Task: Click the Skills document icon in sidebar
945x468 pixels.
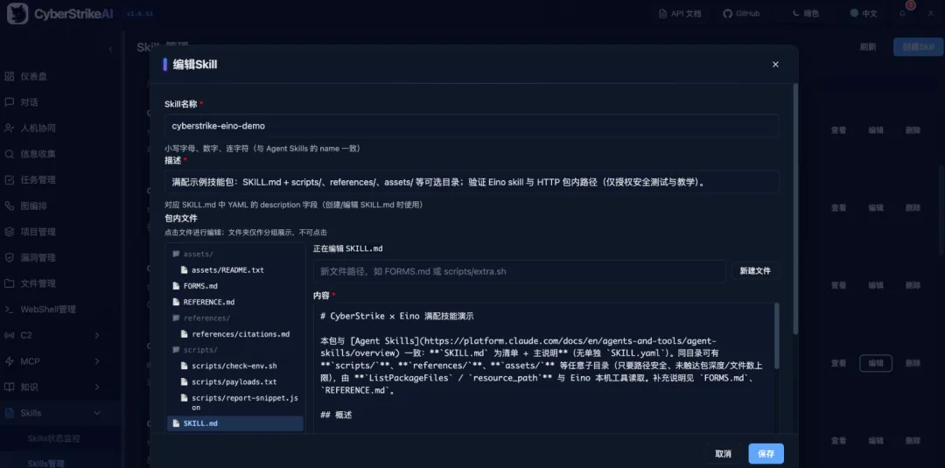Action: point(9,413)
